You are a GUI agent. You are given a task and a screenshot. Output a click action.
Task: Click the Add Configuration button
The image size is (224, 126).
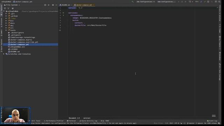pyautogui.click(x=167, y=2)
